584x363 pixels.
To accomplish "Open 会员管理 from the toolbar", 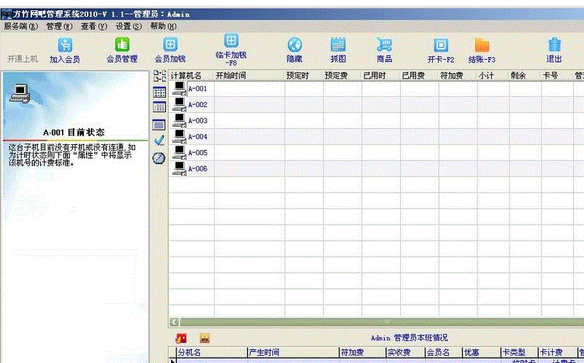I will pos(122,45).
